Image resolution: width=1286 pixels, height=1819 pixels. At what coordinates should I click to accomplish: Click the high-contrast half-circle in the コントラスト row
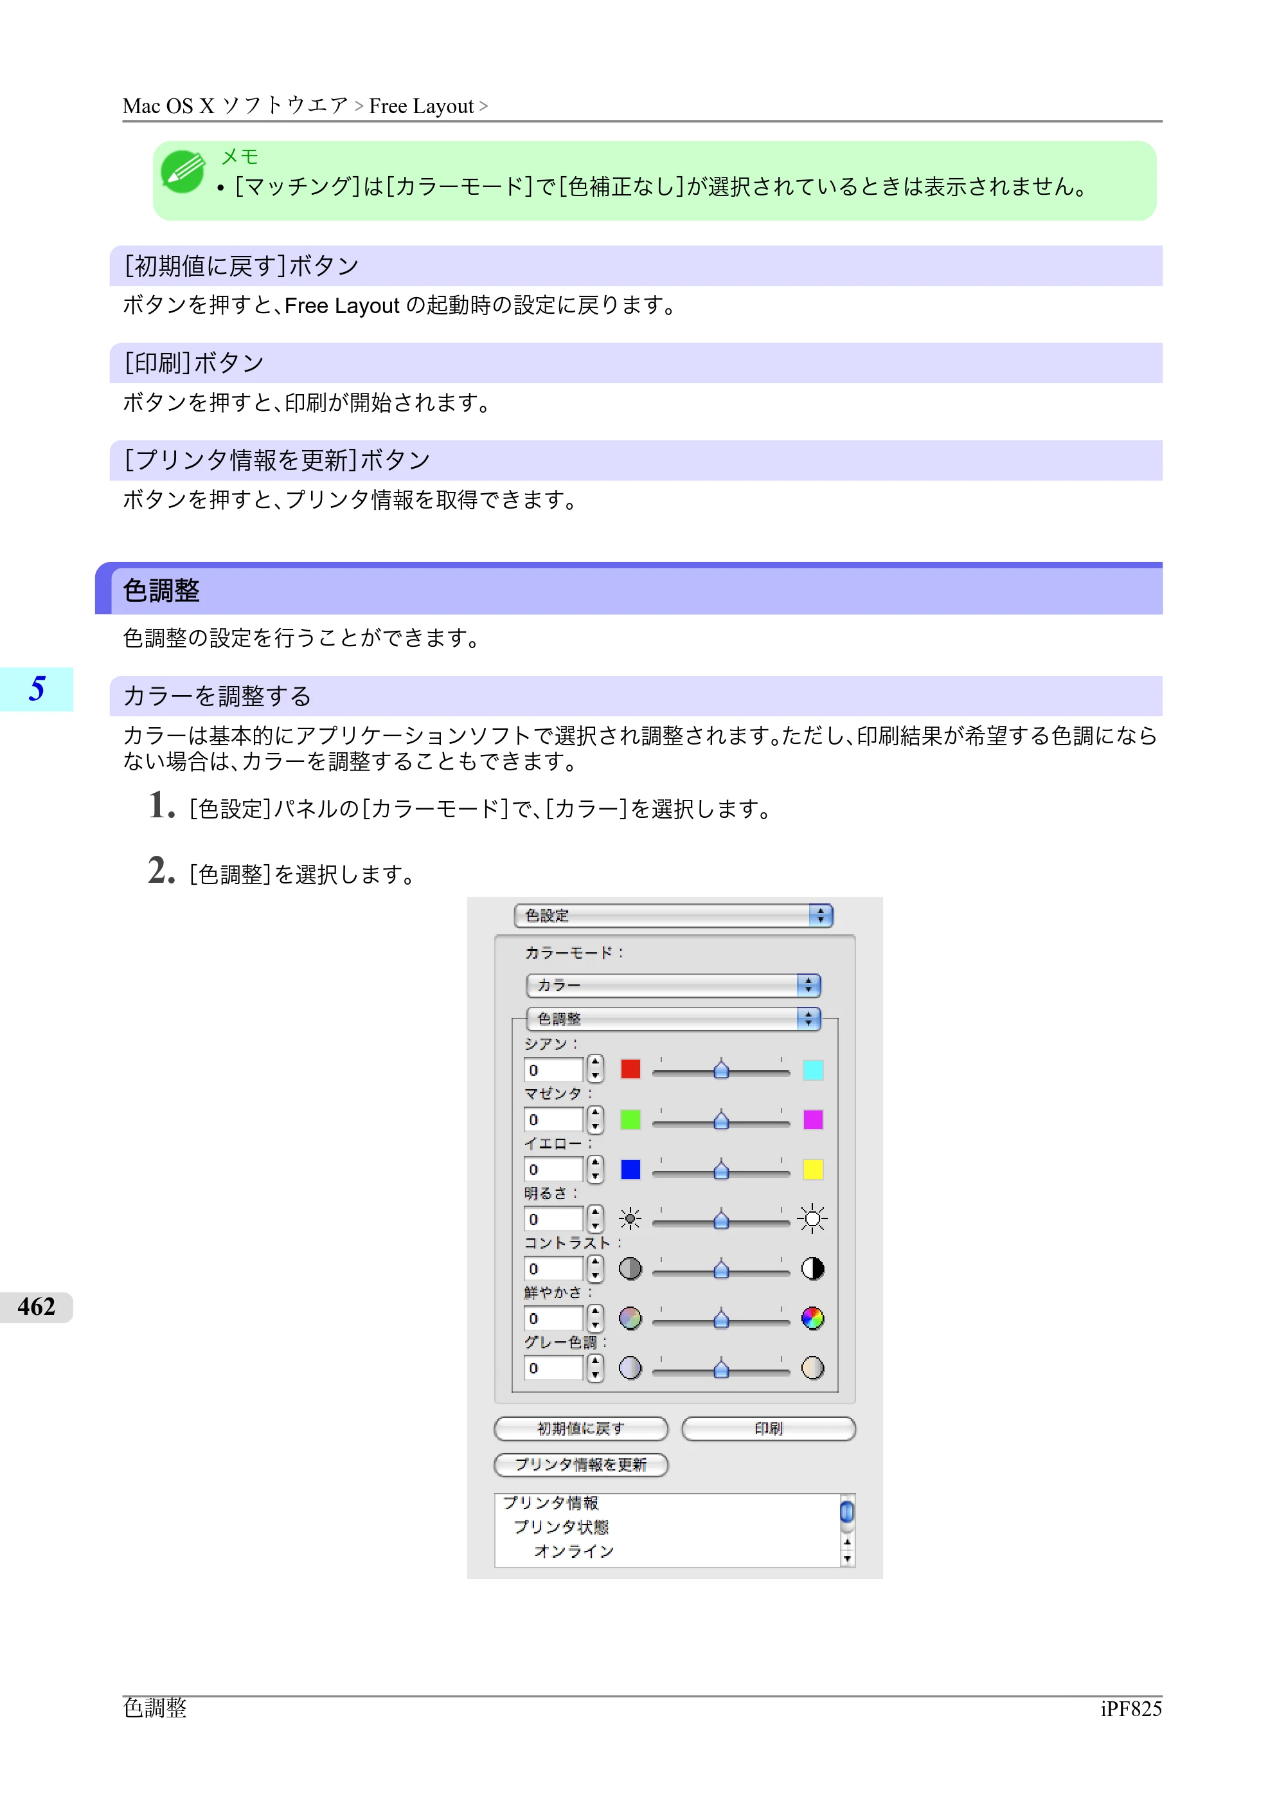pyautogui.click(x=812, y=1269)
